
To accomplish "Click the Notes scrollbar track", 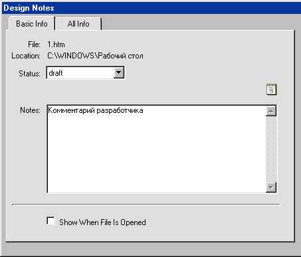I will point(271,149).
